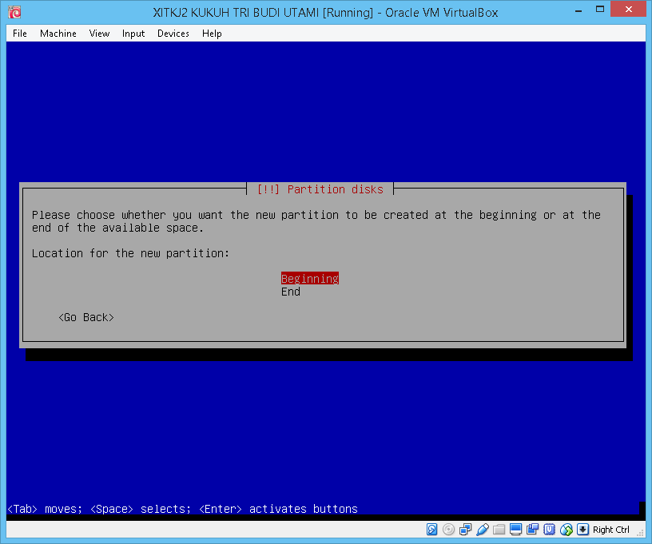This screenshot has width=652, height=544.
Task: Open the Devices menu
Action: pos(173,34)
